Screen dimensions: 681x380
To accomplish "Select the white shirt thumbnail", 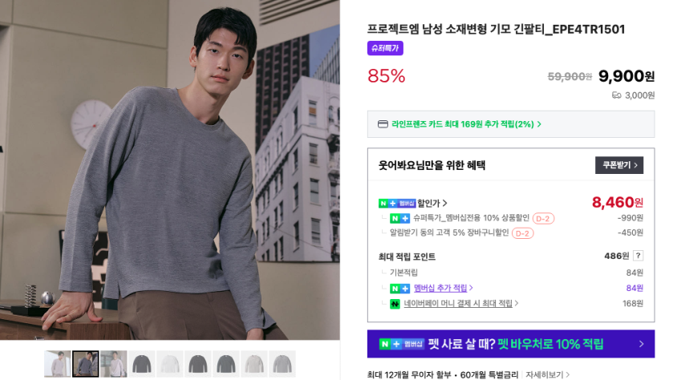I will tap(170, 364).
